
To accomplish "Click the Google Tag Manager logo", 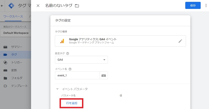I will pyautogui.click(x=11, y=6).
